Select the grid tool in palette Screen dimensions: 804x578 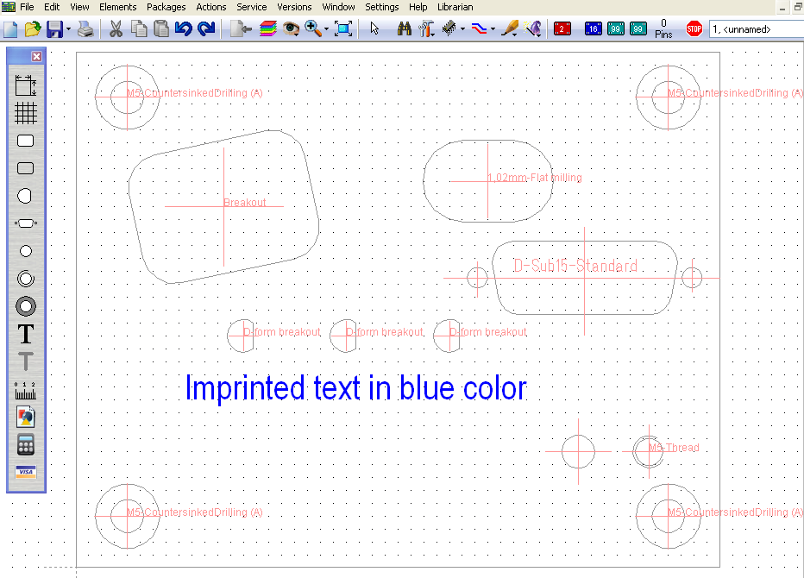pyautogui.click(x=26, y=113)
